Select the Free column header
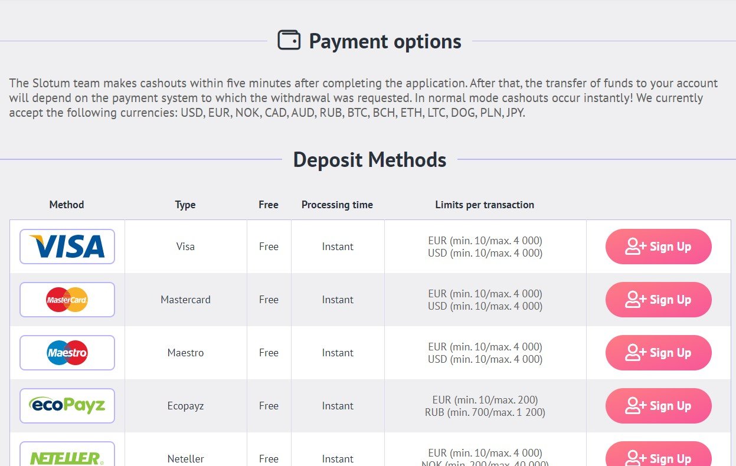 click(x=269, y=205)
